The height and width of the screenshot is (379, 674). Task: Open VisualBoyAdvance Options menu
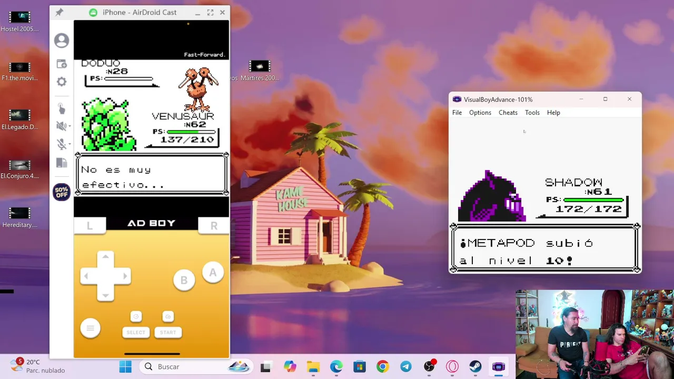pyautogui.click(x=480, y=113)
